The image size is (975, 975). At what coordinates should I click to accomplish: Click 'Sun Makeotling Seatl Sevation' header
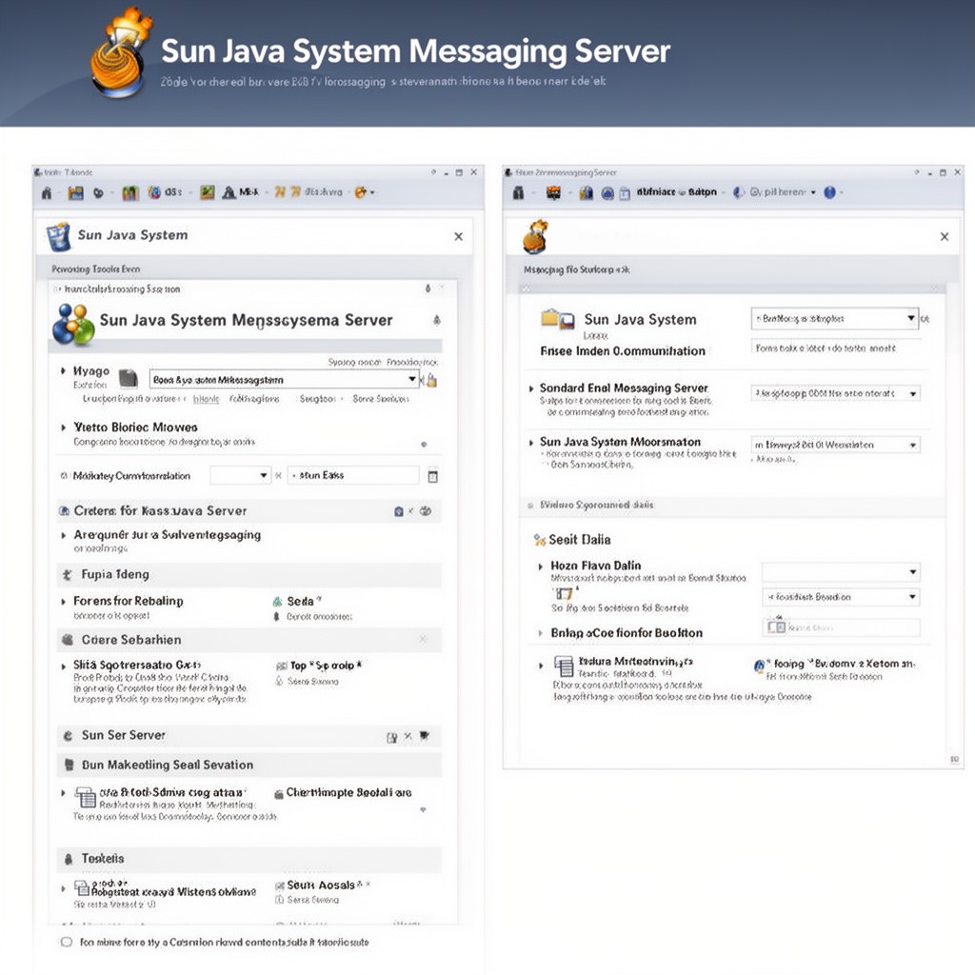coord(249,766)
